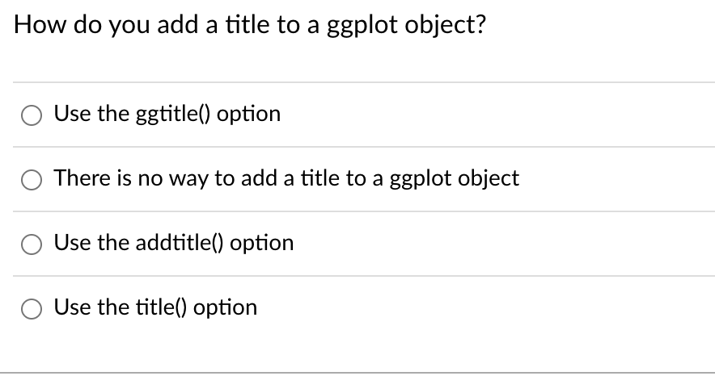Click the 'There is no way to add a title' label

pos(286,178)
